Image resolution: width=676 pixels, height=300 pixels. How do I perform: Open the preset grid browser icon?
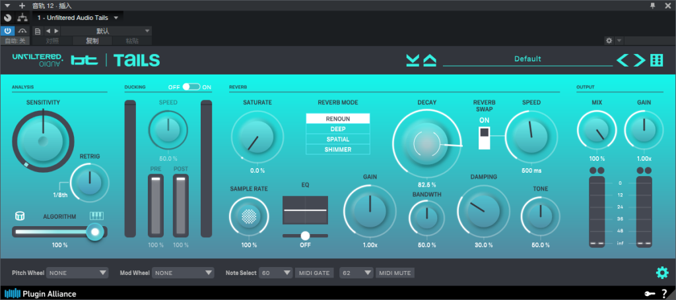click(657, 61)
